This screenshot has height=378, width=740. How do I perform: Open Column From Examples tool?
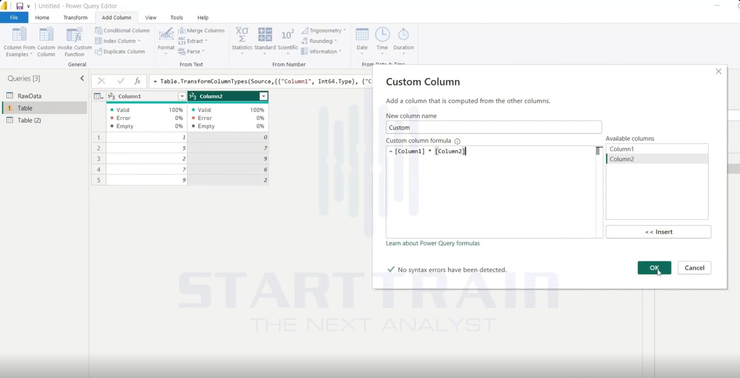(x=19, y=42)
